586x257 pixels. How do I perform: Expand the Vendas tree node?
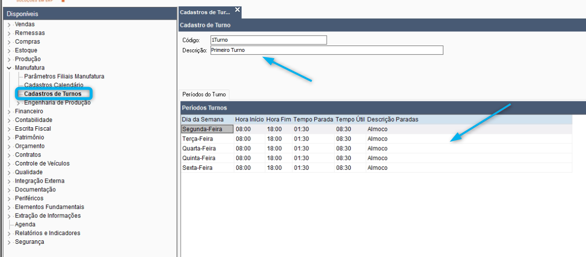9,24
